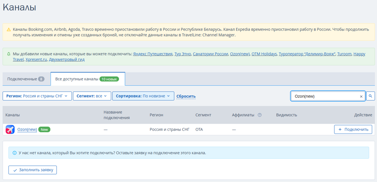The width and height of the screenshot is (377, 182).
Task: Click the warning icon in yellow banner
Action: [x=9, y=29]
